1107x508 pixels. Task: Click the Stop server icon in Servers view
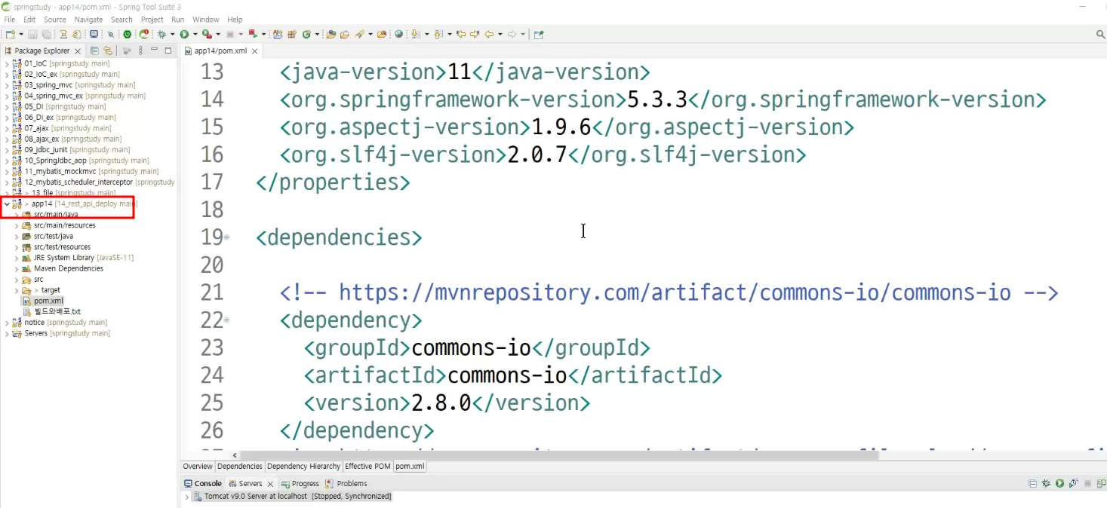click(1087, 483)
